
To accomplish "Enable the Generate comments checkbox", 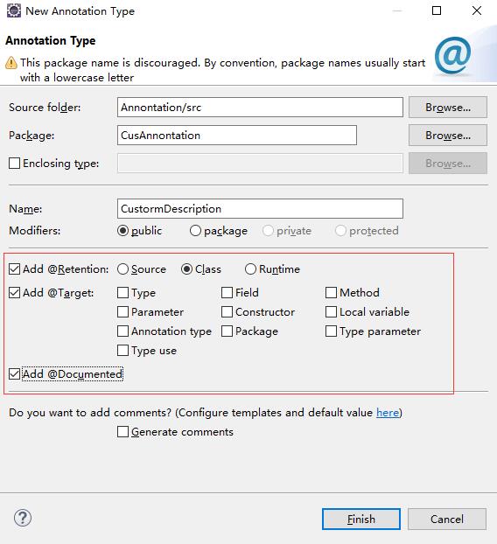I will [x=122, y=432].
